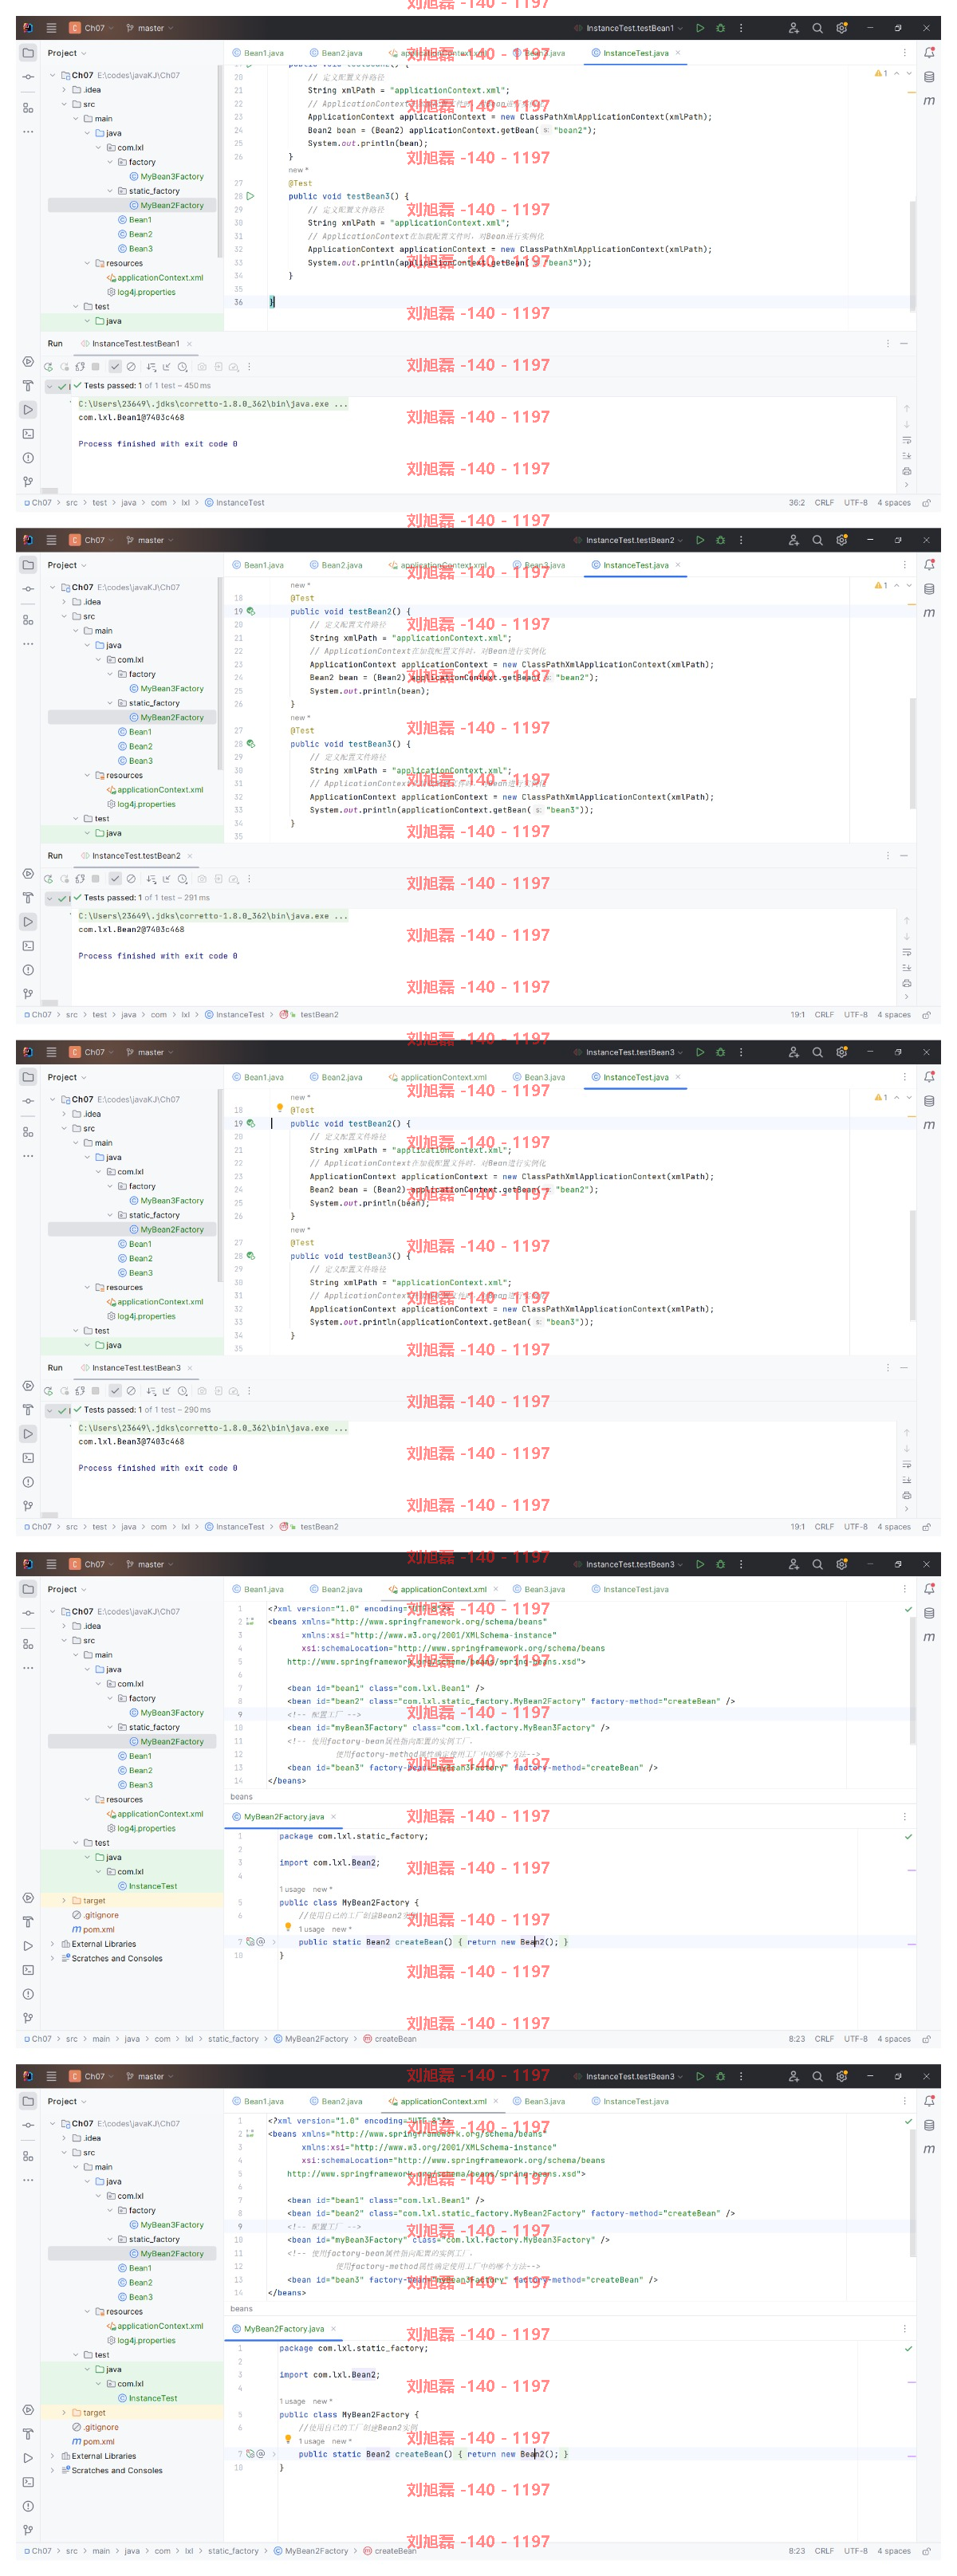This screenshot has height=2576, width=957.
Task: Toggle Show Ignored icon in testBean3 Run panel
Action: 131,1391
